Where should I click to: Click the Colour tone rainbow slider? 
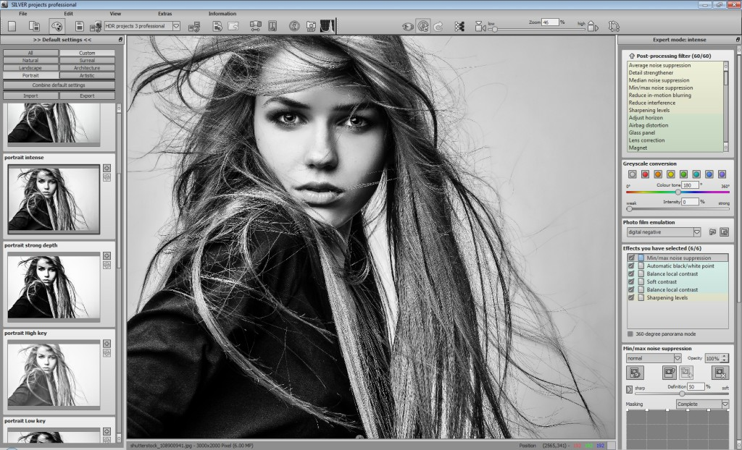coord(678,192)
